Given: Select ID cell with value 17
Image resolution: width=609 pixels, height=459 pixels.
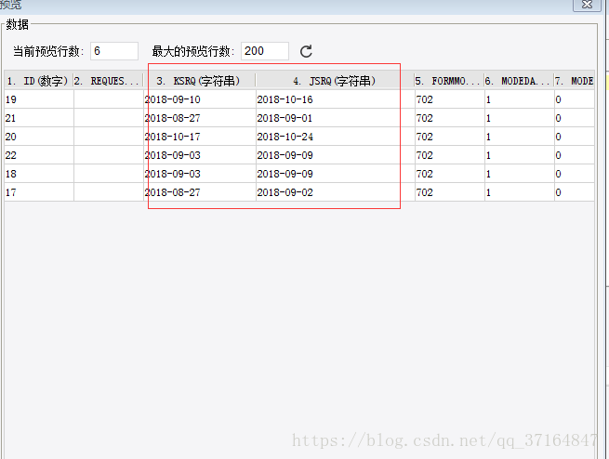Looking at the screenshot, I should pos(39,192).
